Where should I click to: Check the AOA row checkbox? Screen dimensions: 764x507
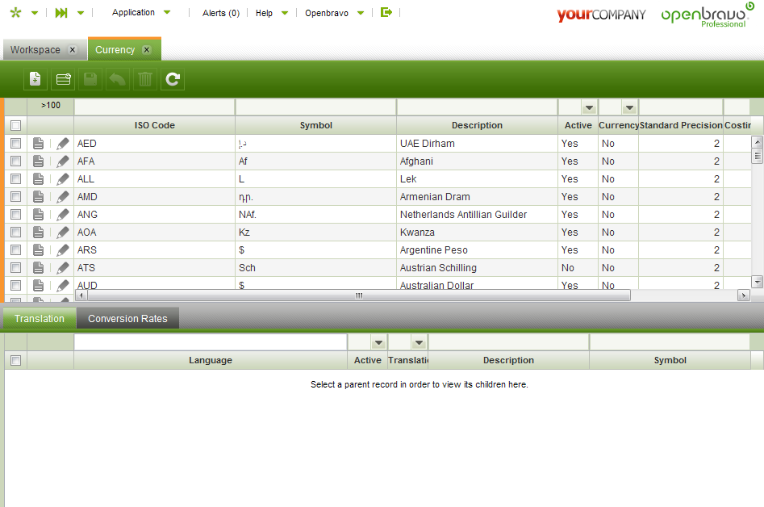(15, 232)
